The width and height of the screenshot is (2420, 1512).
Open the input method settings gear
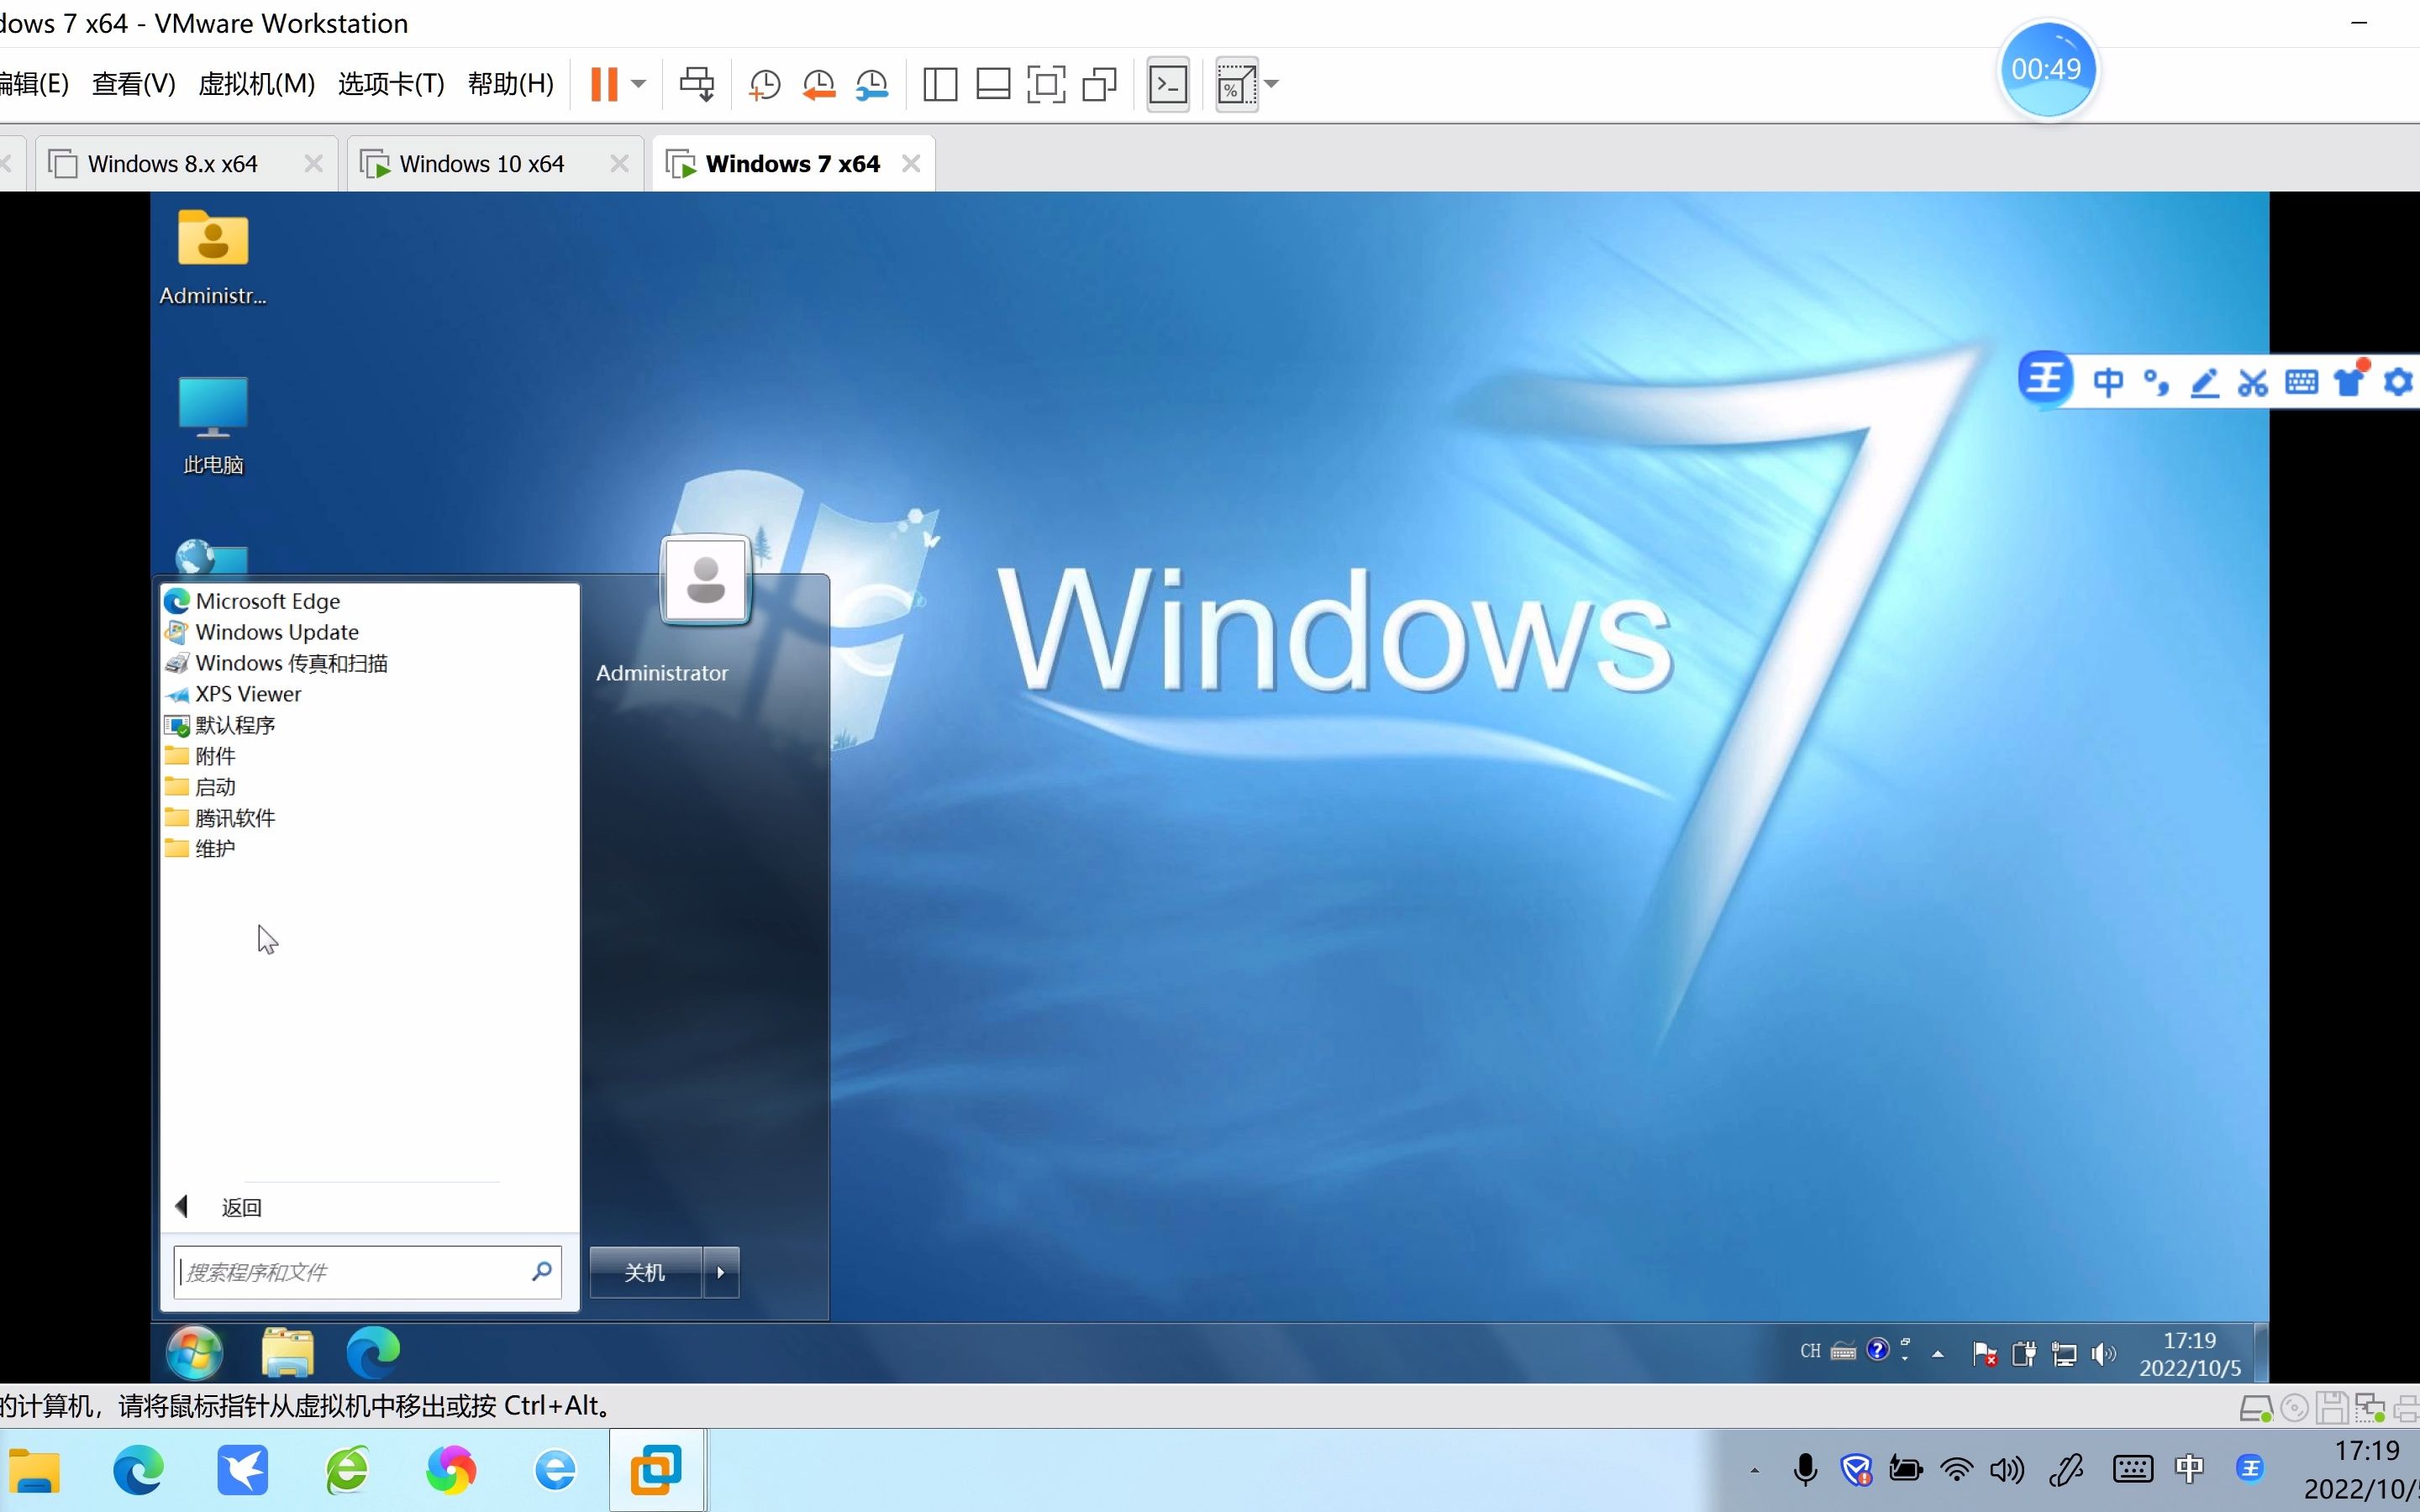[2398, 381]
